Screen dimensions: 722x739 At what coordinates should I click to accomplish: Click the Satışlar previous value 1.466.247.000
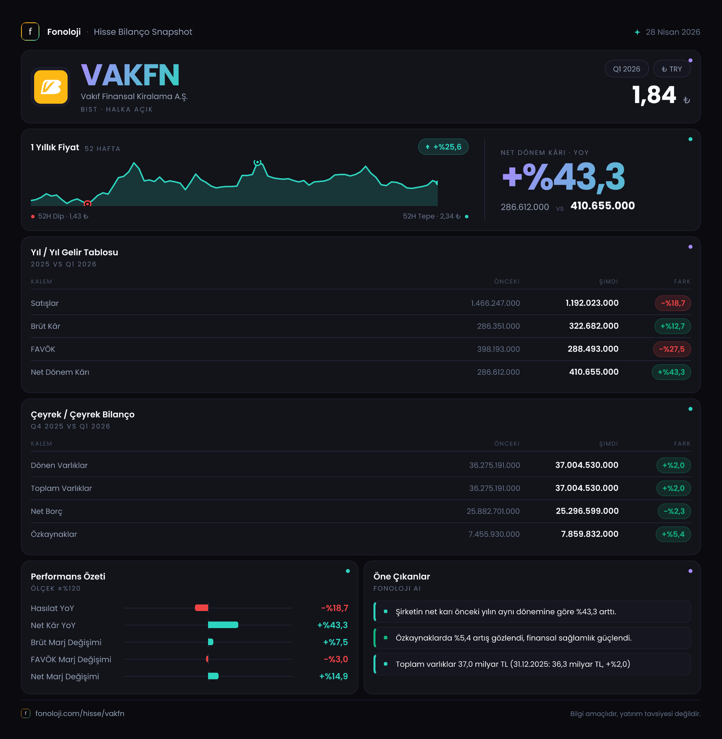click(x=495, y=303)
